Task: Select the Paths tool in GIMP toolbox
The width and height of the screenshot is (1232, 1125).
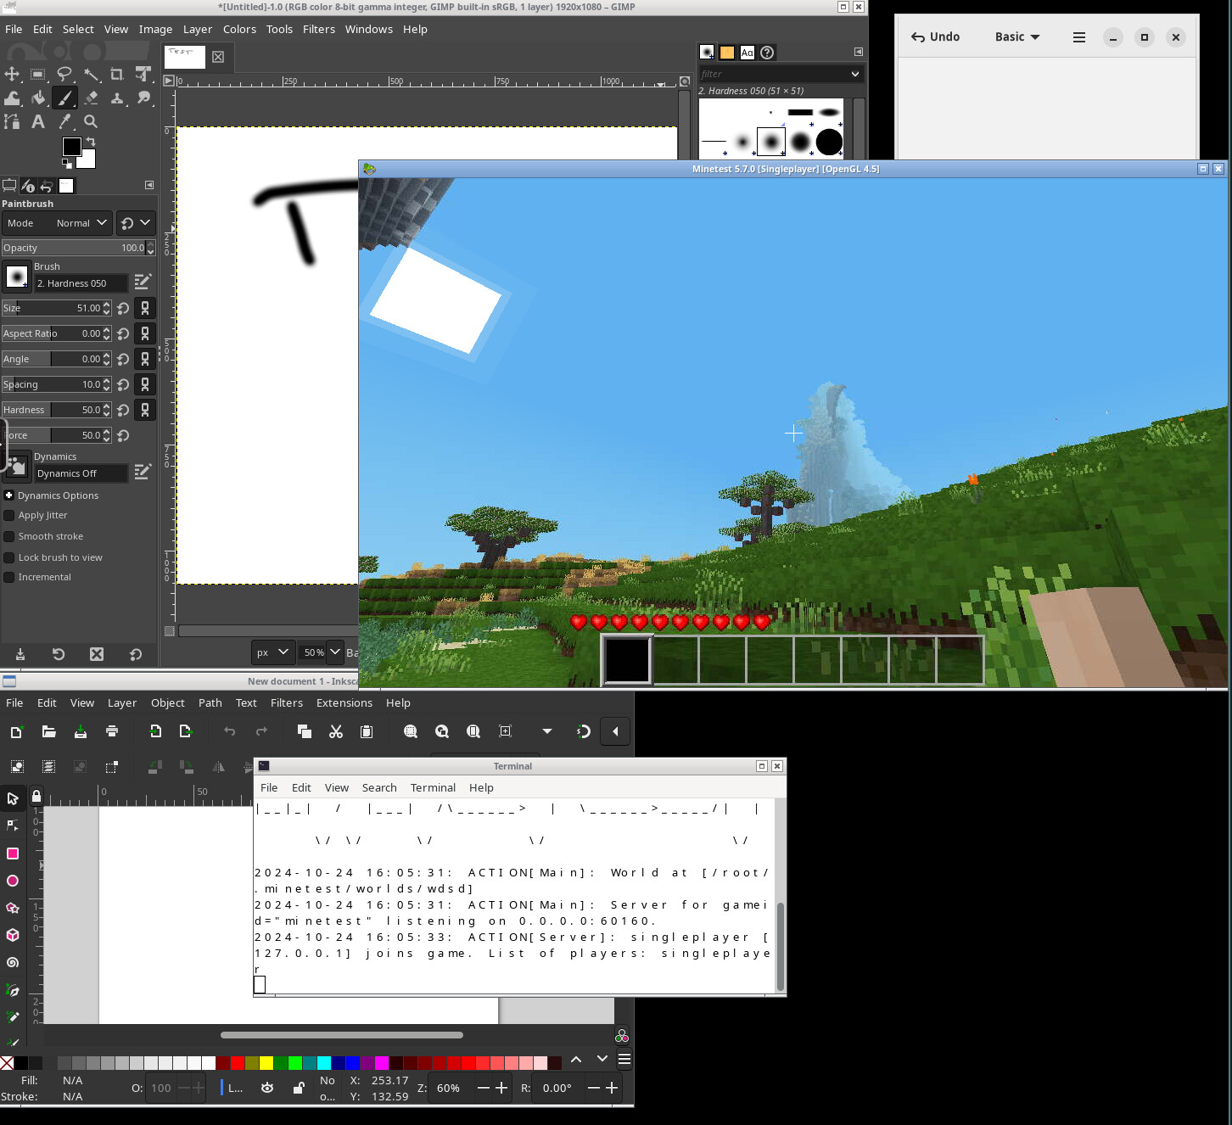Action: (x=12, y=121)
